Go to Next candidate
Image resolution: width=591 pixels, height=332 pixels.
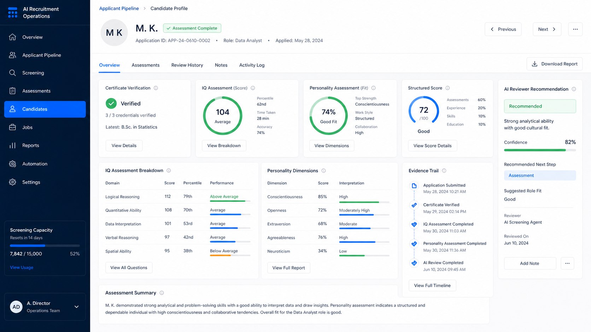pyautogui.click(x=547, y=29)
